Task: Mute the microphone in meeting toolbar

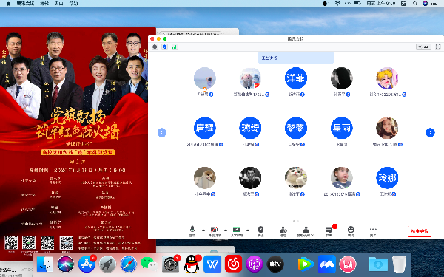Action: coord(192,231)
